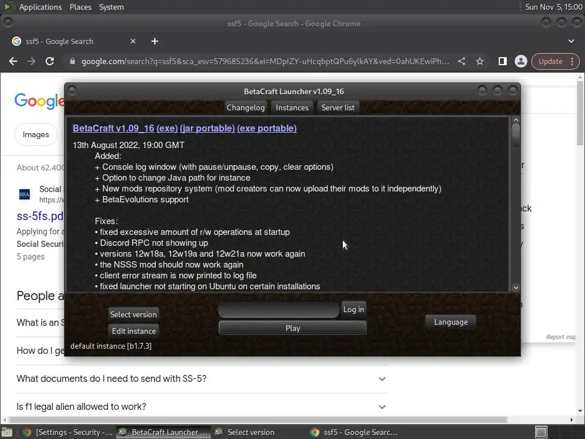
Task: Open the site security padlock info
Action: tap(73, 61)
